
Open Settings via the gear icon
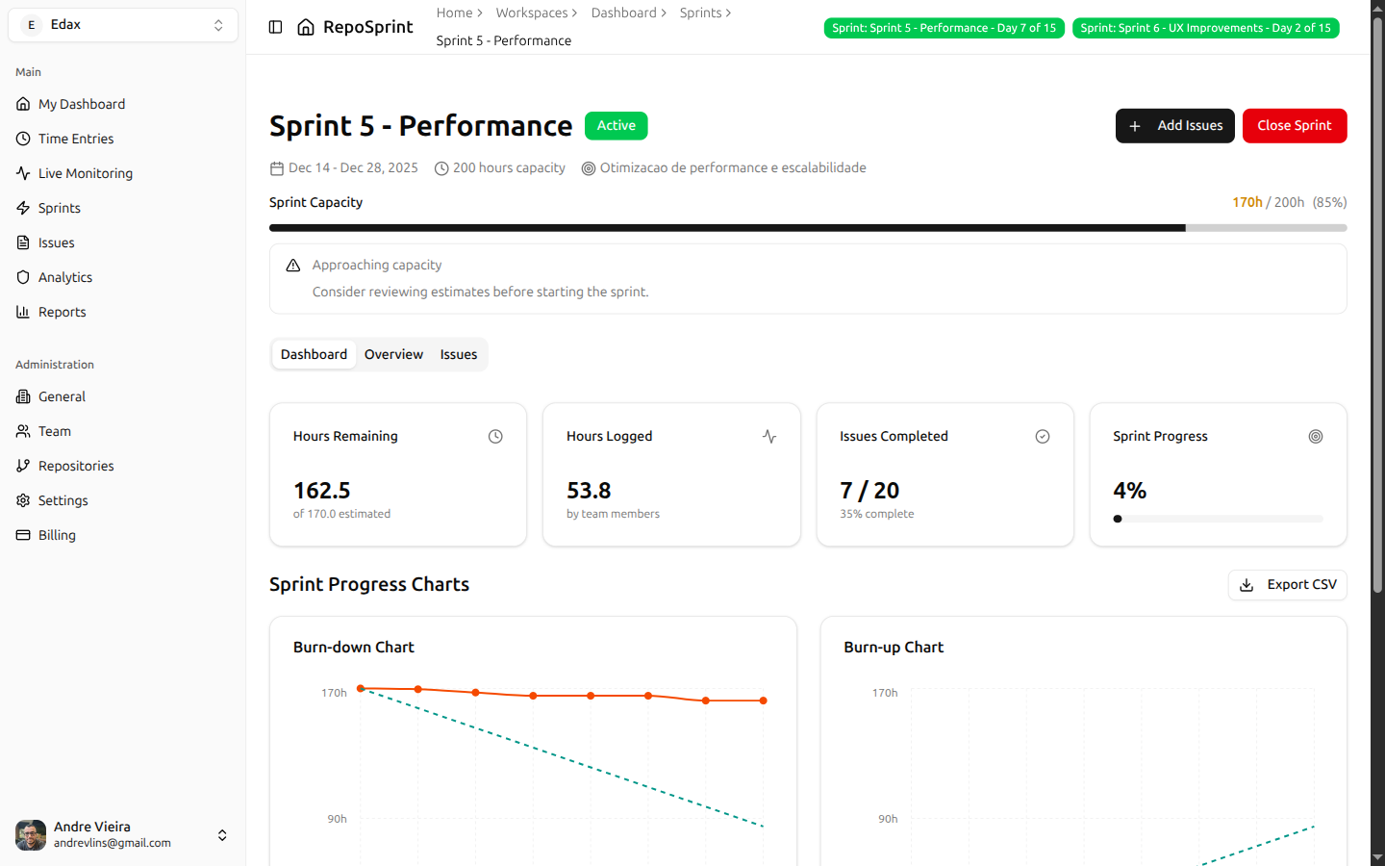[23, 499]
